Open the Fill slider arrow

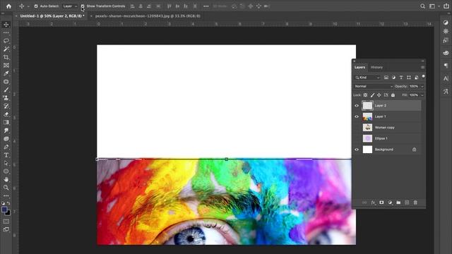[422, 95]
